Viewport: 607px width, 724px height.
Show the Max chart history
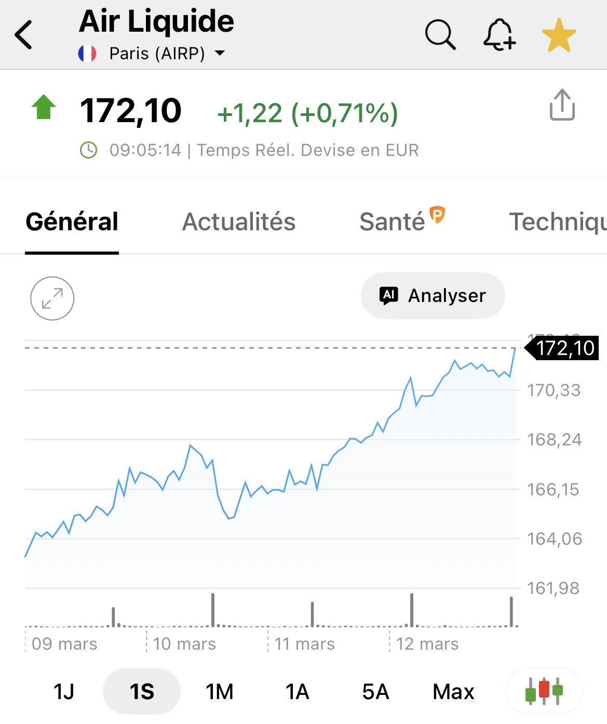point(453,692)
